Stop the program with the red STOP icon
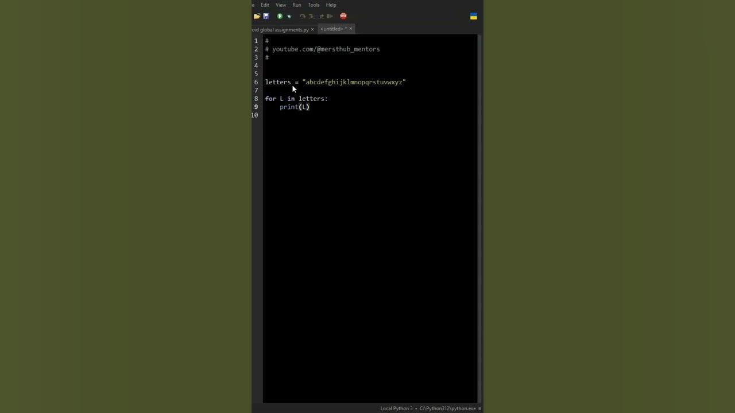The image size is (735, 413). 343,16
